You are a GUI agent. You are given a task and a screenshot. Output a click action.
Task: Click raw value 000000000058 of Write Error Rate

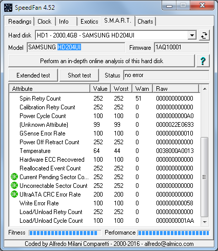point(174,203)
